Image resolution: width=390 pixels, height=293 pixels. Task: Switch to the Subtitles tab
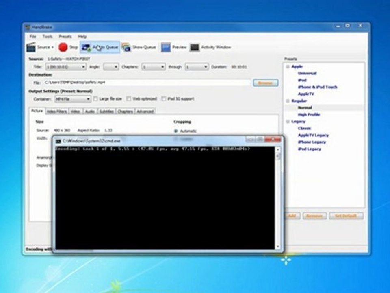(106, 112)
